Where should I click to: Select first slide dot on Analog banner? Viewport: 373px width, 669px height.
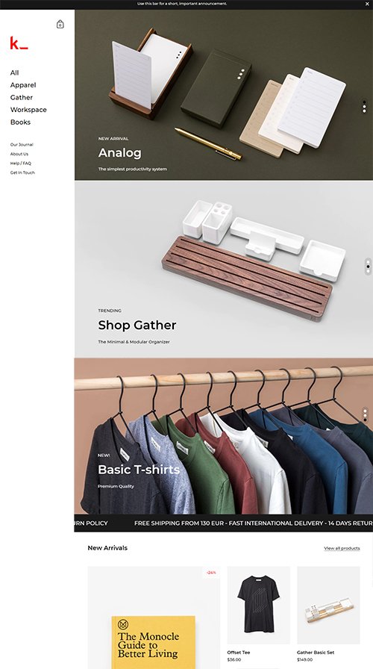pos(364,102)
